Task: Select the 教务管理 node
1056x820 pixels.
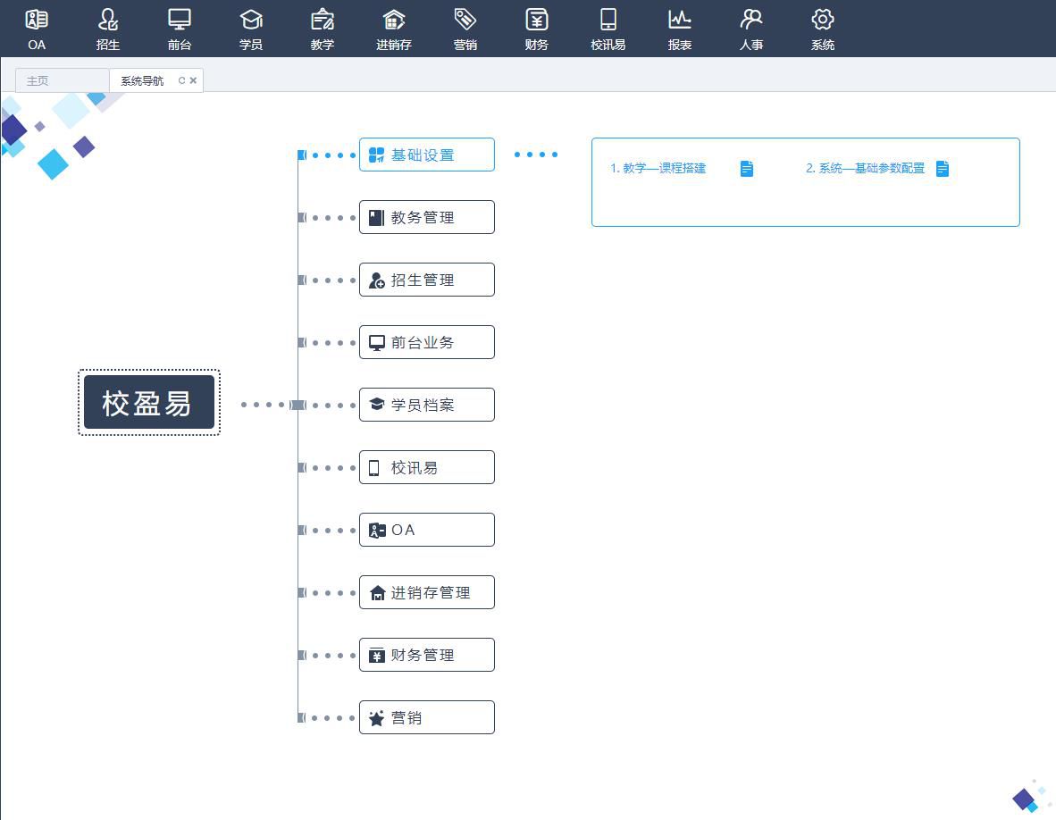Action: pyautogui.click(x=427, y=217)
